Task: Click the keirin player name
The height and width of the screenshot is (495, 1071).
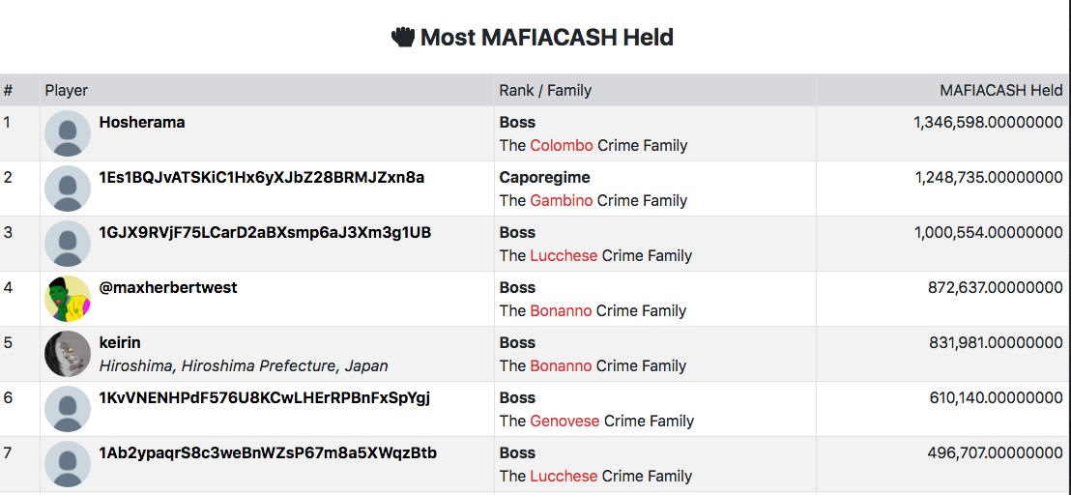Action: tap(120, 343)
